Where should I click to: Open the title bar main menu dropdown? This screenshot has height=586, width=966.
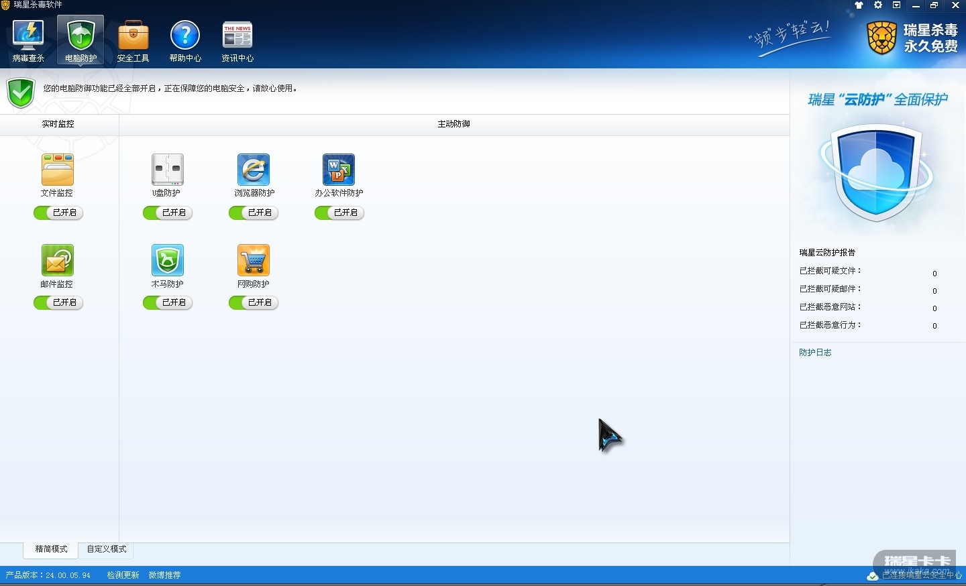click(897, 5)
